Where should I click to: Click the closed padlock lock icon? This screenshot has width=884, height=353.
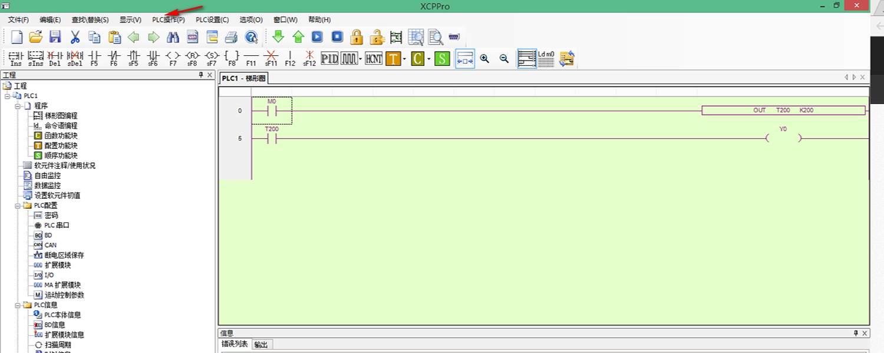click(x=357, y=37)
